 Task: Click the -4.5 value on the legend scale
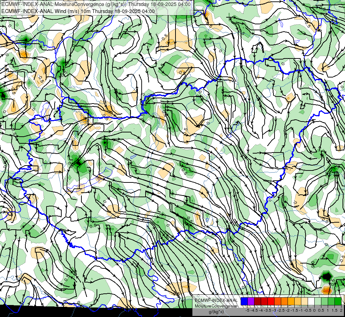click(254, 310)
